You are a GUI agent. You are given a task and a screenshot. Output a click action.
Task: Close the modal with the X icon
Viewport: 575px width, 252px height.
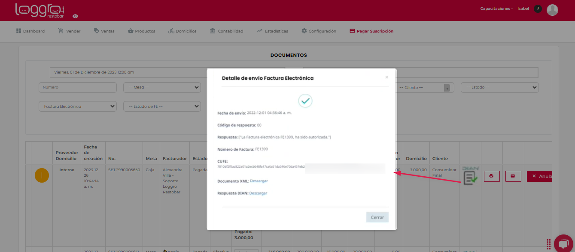coord(386,77)
